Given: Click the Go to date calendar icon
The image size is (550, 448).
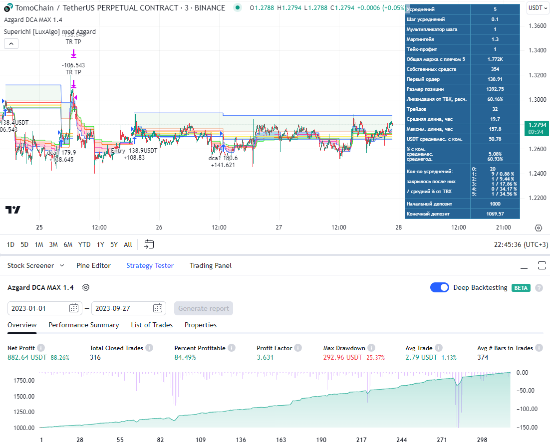Looking at the screenshot, I should 149,244.
